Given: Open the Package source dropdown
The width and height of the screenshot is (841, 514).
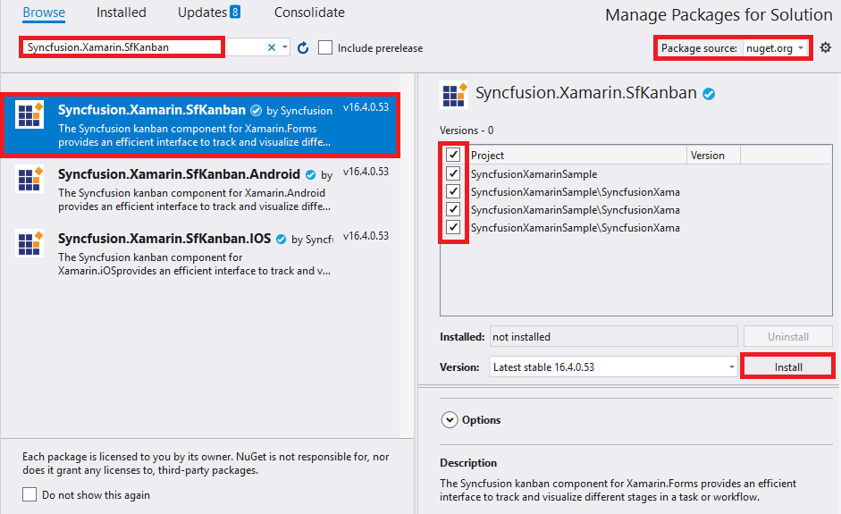Looking at the screenshot, I should point(776,48).
